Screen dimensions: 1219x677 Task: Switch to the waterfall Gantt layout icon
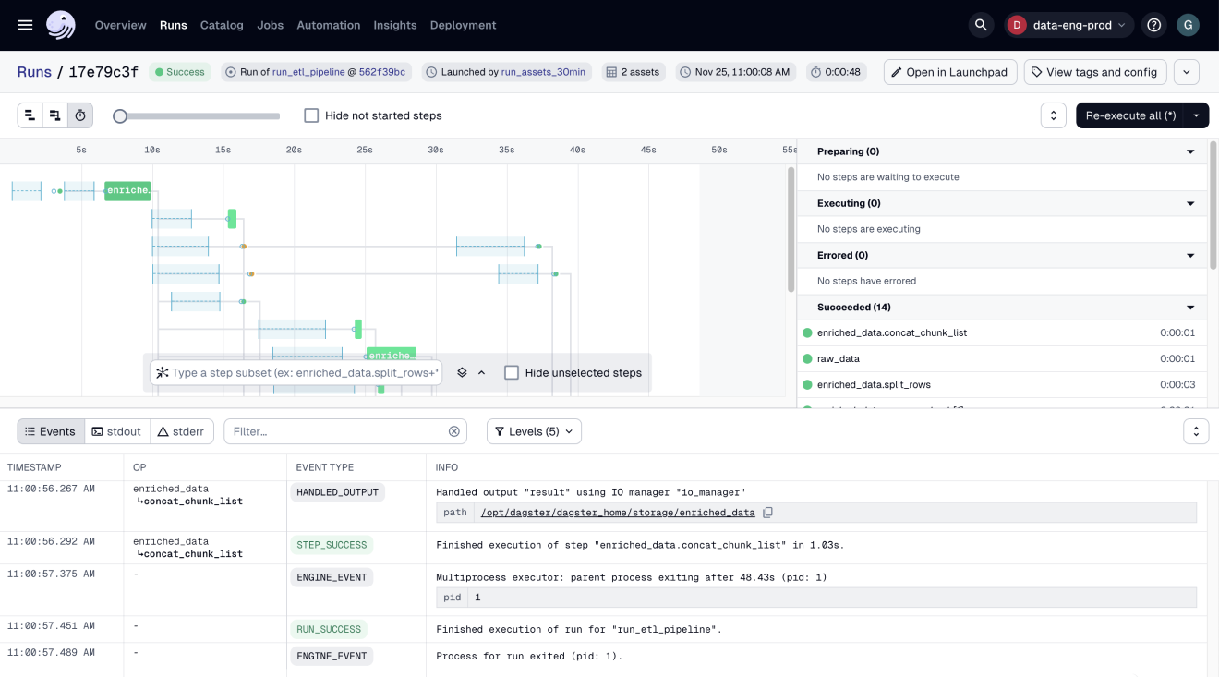[55, 115]
